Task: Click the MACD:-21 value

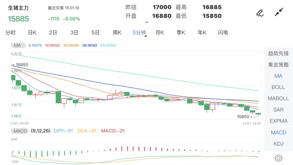Action: coord(113,131)
